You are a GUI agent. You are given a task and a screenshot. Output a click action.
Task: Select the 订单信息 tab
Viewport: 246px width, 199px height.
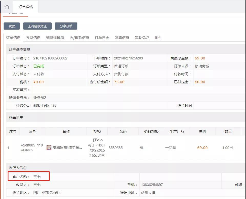13,38
